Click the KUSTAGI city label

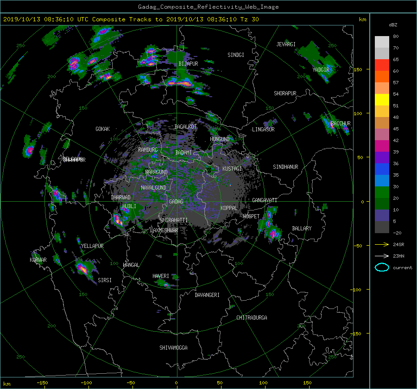232,169
